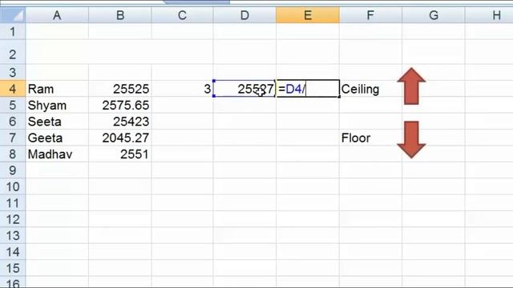Select row 8 header
The image size is (513, 288).
13,154
